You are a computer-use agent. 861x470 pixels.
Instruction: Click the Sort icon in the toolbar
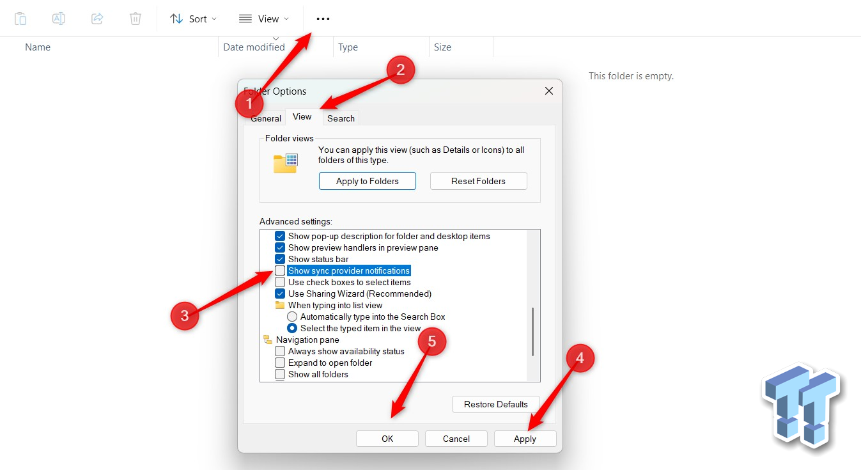[176, 19]
